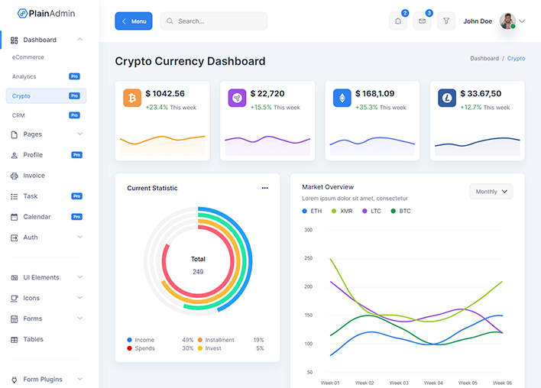Click into the Search input field
Viewport: 541px width, 388px height.
pos(218,21)
